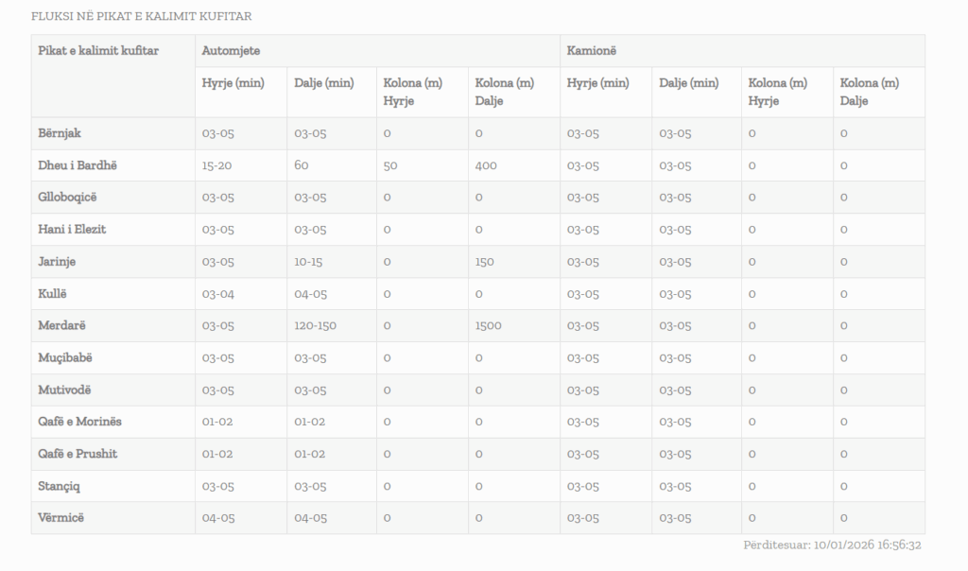Click the 'Përditesuar' timestamp text

click(832, 545)
